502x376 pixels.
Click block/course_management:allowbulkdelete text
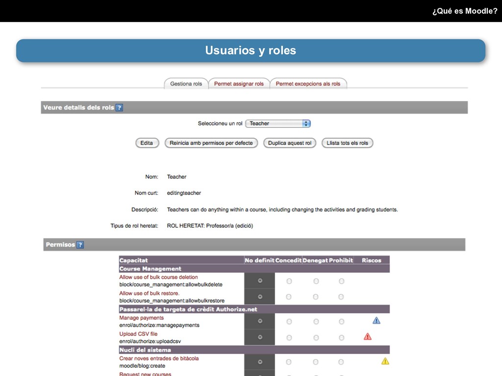[x=171, y=284]
